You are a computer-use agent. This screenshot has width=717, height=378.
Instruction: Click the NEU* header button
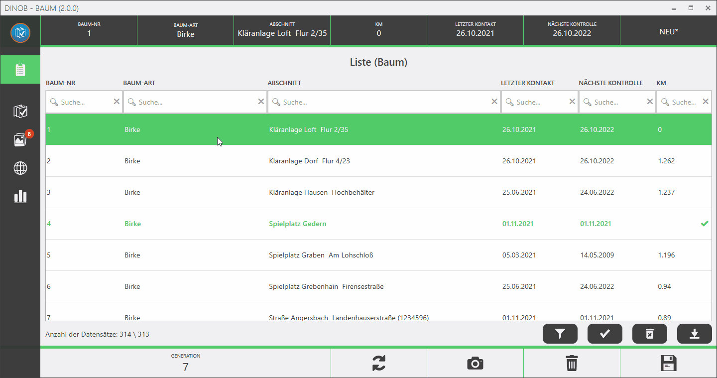coord(668,31)
